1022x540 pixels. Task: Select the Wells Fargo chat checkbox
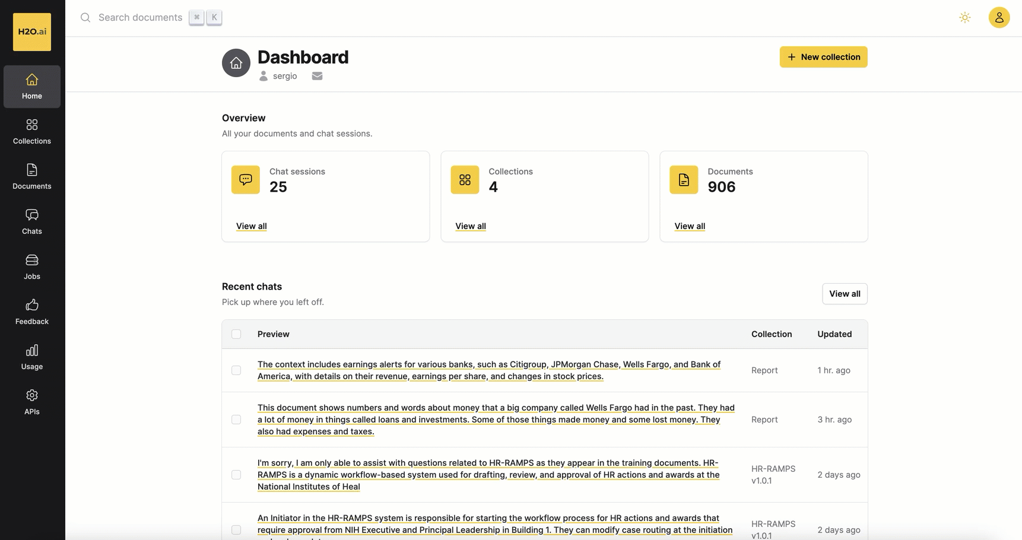pos(236,420)
